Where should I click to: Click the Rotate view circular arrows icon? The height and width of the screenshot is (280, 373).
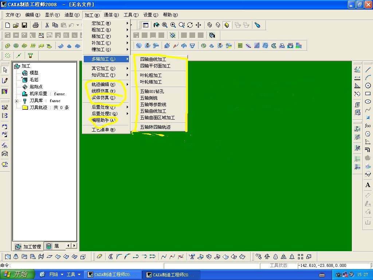tap(190, 25)
